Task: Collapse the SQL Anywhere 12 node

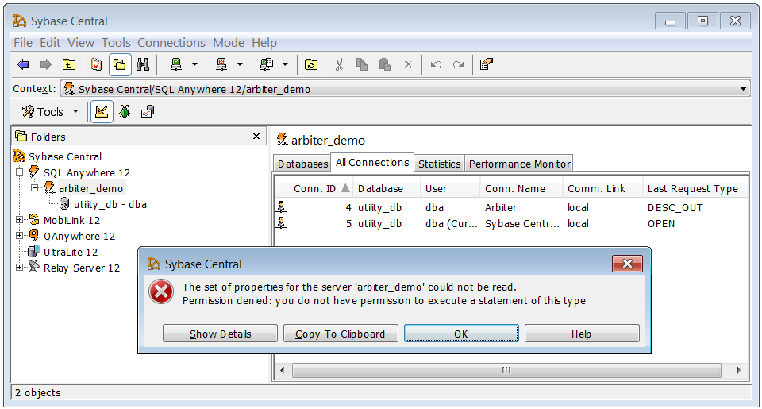Action: click(x=19, y=172)
